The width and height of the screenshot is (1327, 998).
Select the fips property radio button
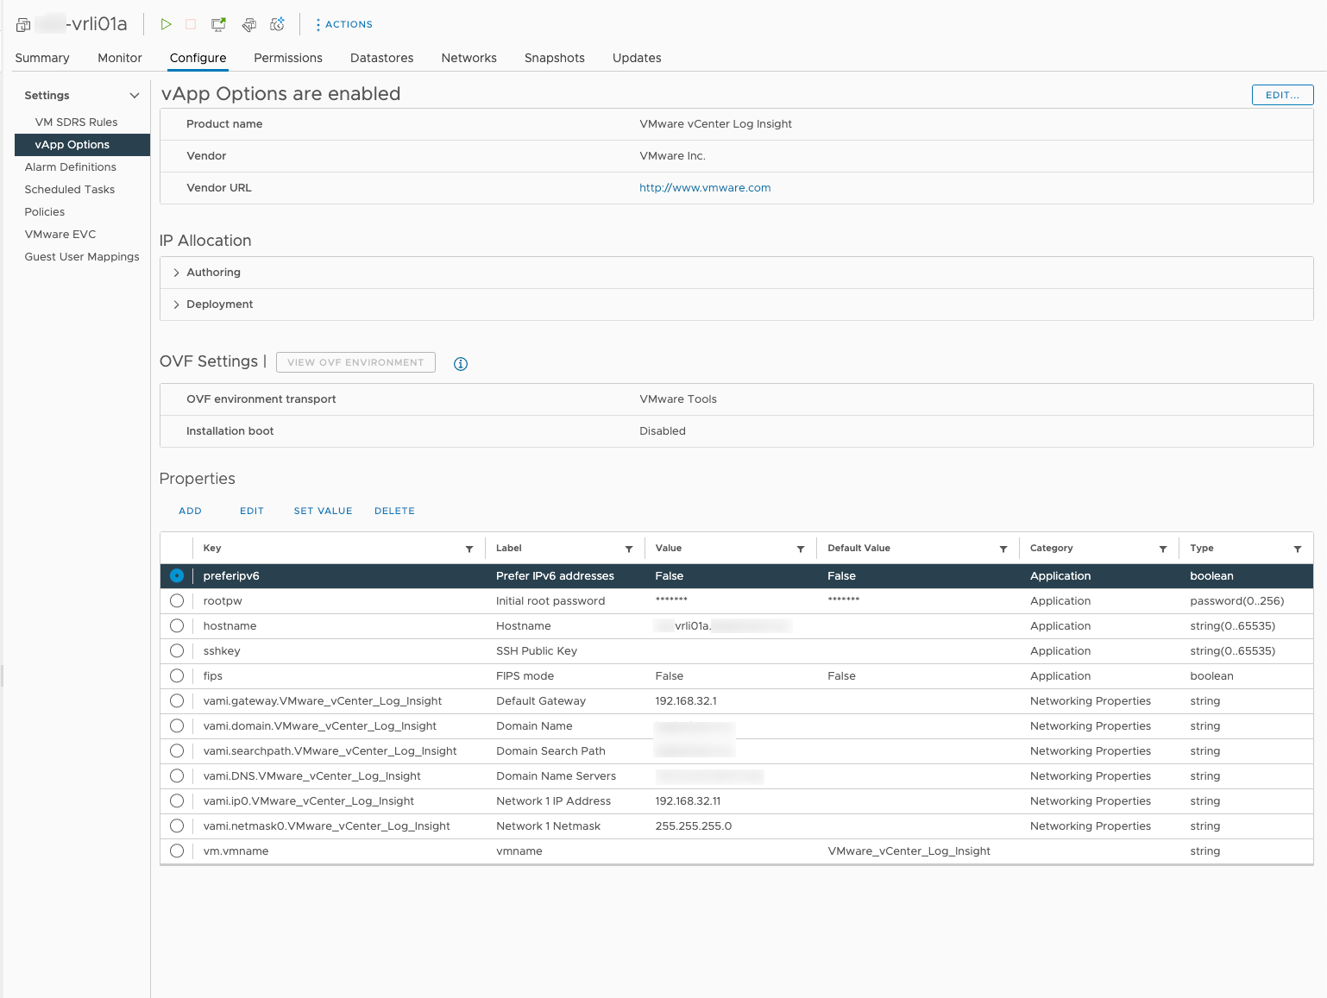[x=177, y=675]
